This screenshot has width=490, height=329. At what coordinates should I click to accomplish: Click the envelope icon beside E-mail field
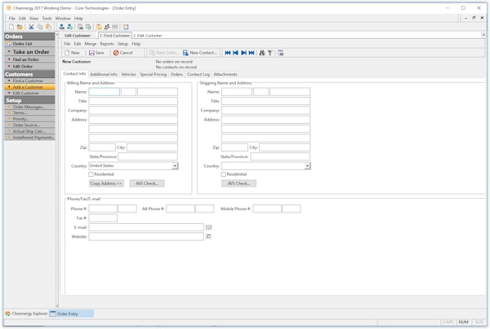(x=208, y=227)
